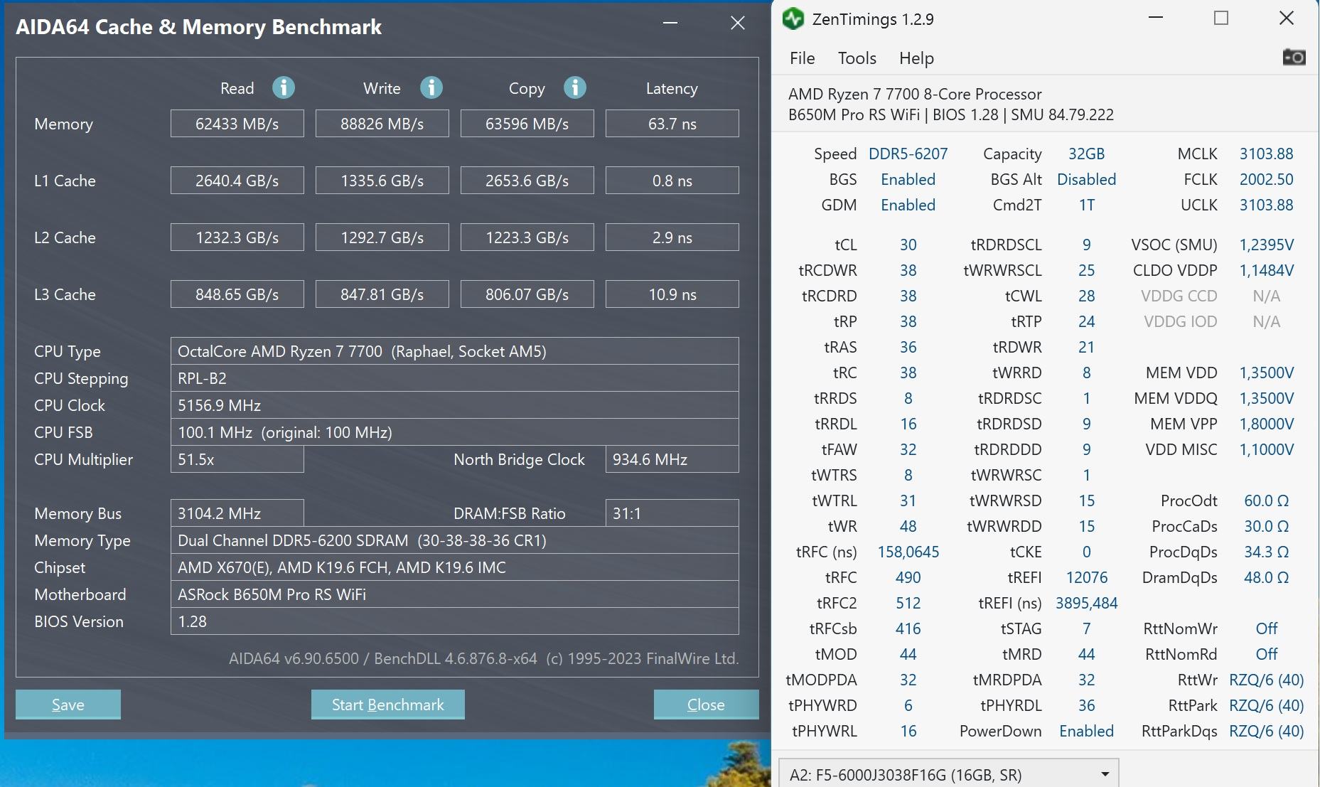Click the ZenTimings app logo icon
1320x787 pixels.
click(793, 18)
